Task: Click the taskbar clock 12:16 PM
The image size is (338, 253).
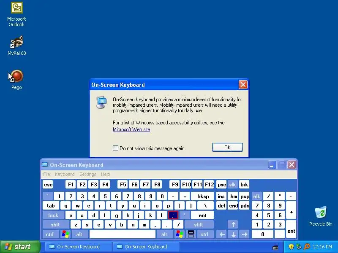Action: [322, 247]
